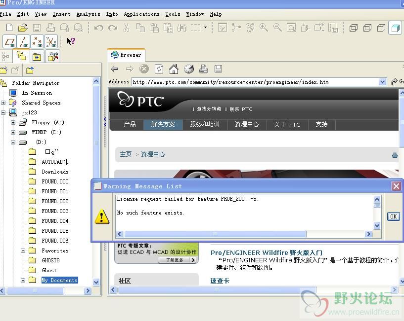This screenshot has height=321, width=404.
Task: Select the Downloads folder
Action: click(x=55, y=172)
